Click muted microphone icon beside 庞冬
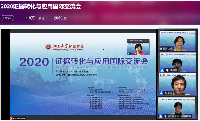Screen dimensions: 200x121 (166, 93)
